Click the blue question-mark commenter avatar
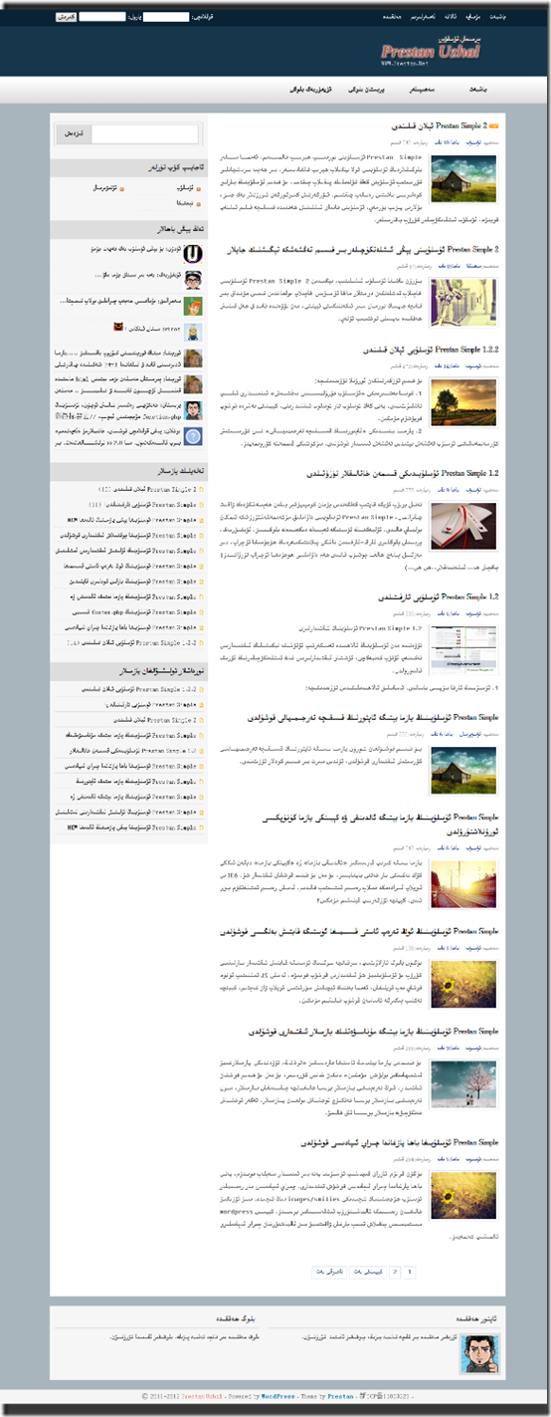The width and height of the screenshot is (551, 1417). coord(194,435)
